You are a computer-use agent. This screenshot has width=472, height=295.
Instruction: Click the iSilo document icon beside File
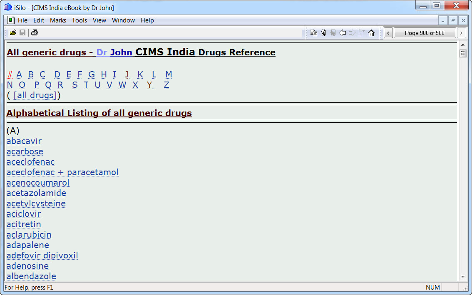[x=11, y=20]
